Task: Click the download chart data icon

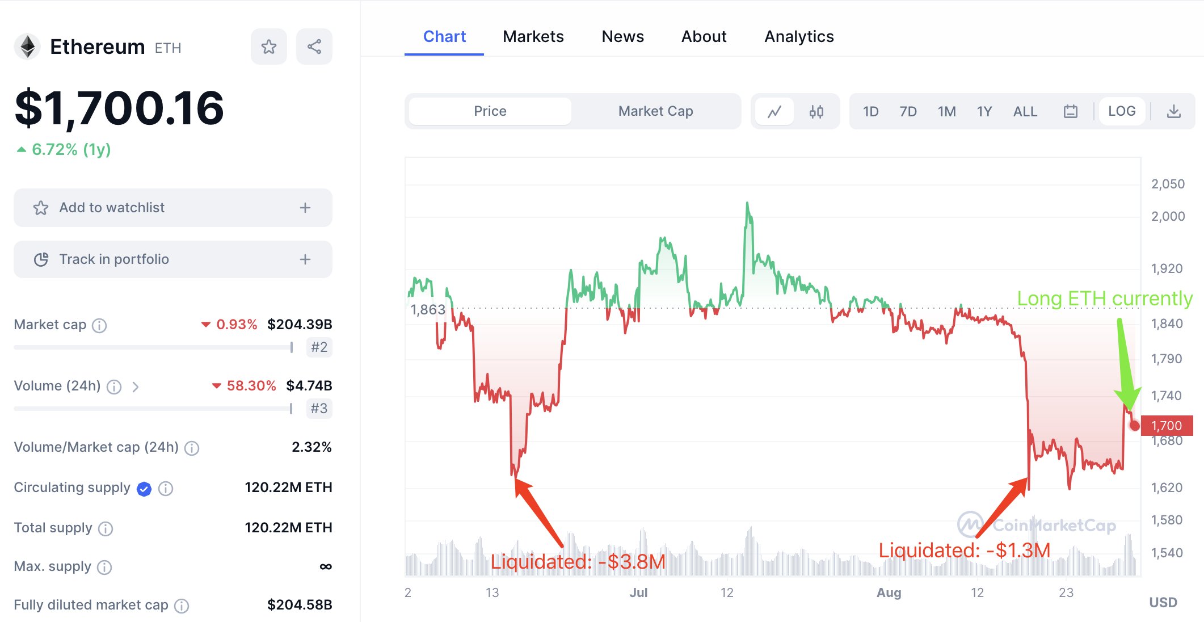Action: point(1174,111)
